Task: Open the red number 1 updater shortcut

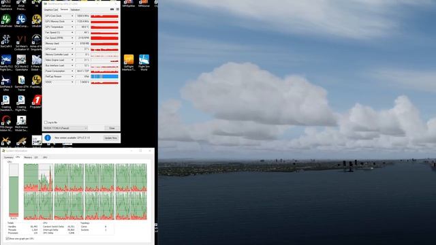Action: coord(36,101)
